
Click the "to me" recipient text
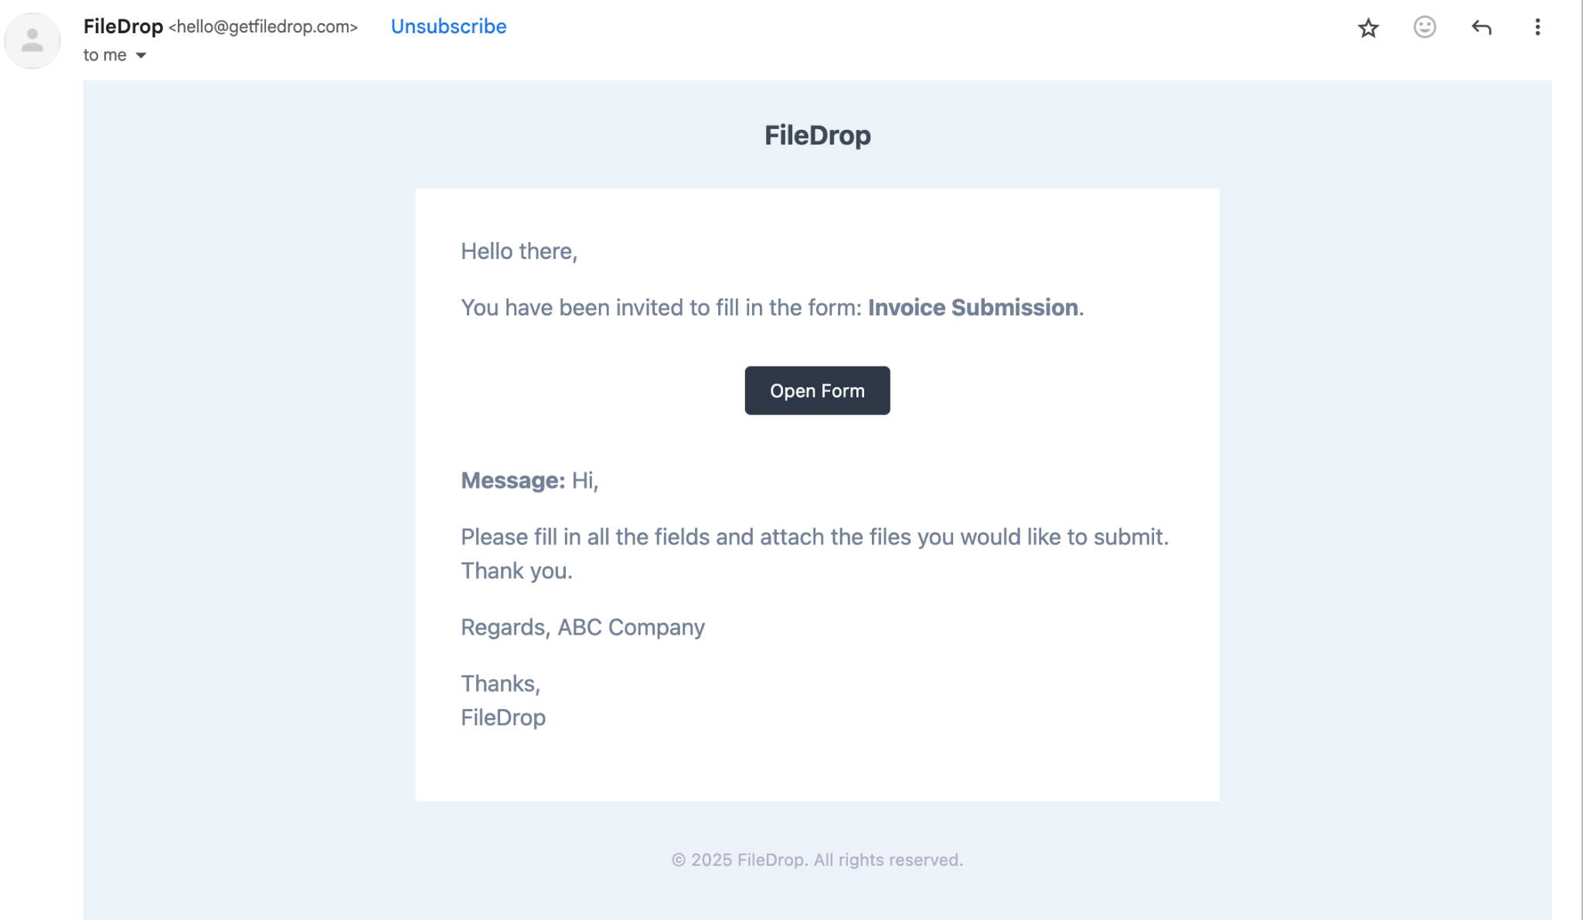104,56
